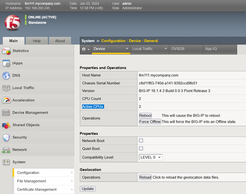This screenshot has height=194, width=246.
Task: Click the Shared Objects icon
Action: click(x=6, y=125)
